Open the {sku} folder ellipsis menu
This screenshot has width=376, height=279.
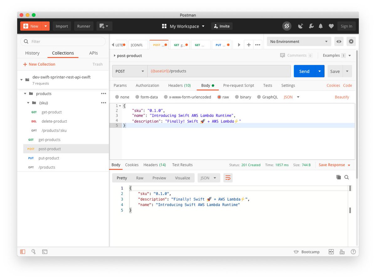pyautogui.click(x=103, y=103)
